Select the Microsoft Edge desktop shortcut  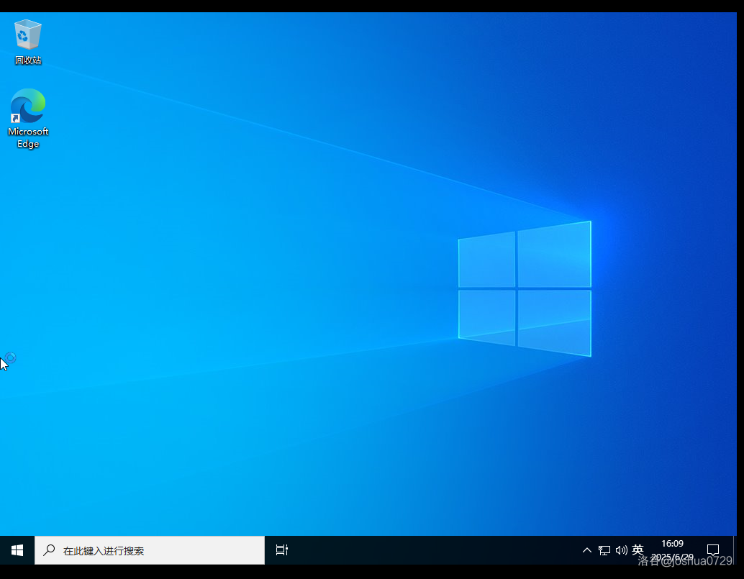pos(28,118)
